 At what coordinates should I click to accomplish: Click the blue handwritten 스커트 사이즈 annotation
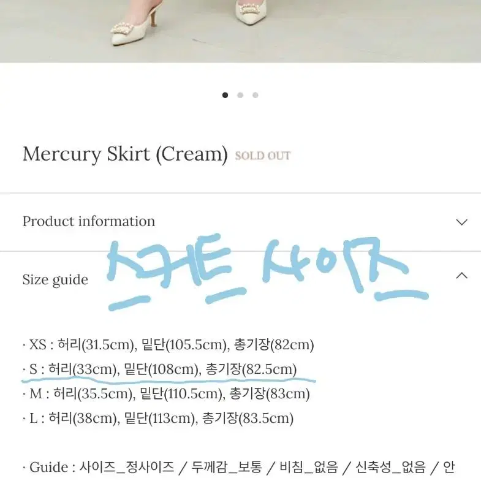[x=268, y=273]
